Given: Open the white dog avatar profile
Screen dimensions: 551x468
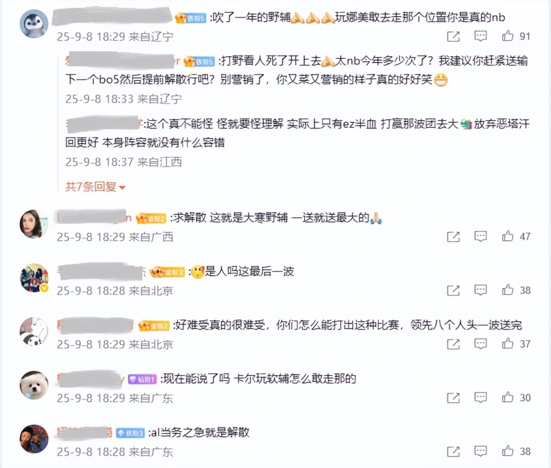Looking at the screenshot, I should [x=34, y=385].
